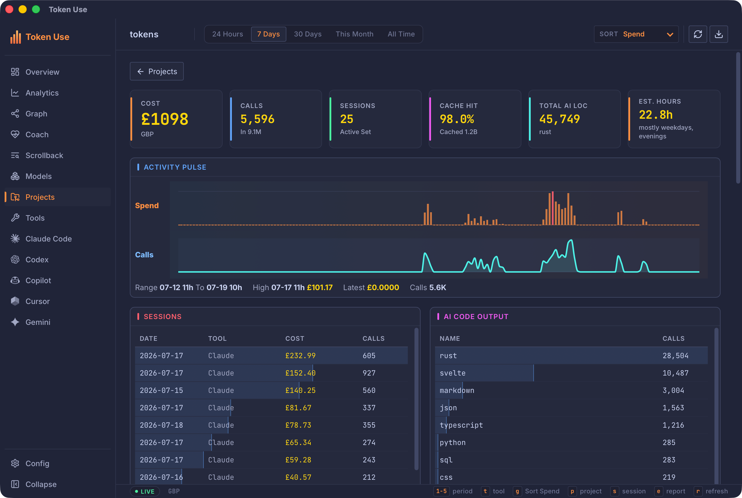This screenshot has width=742, height=498.
Task: Select the rust row in AI Code Output
Action: (571, 356)
